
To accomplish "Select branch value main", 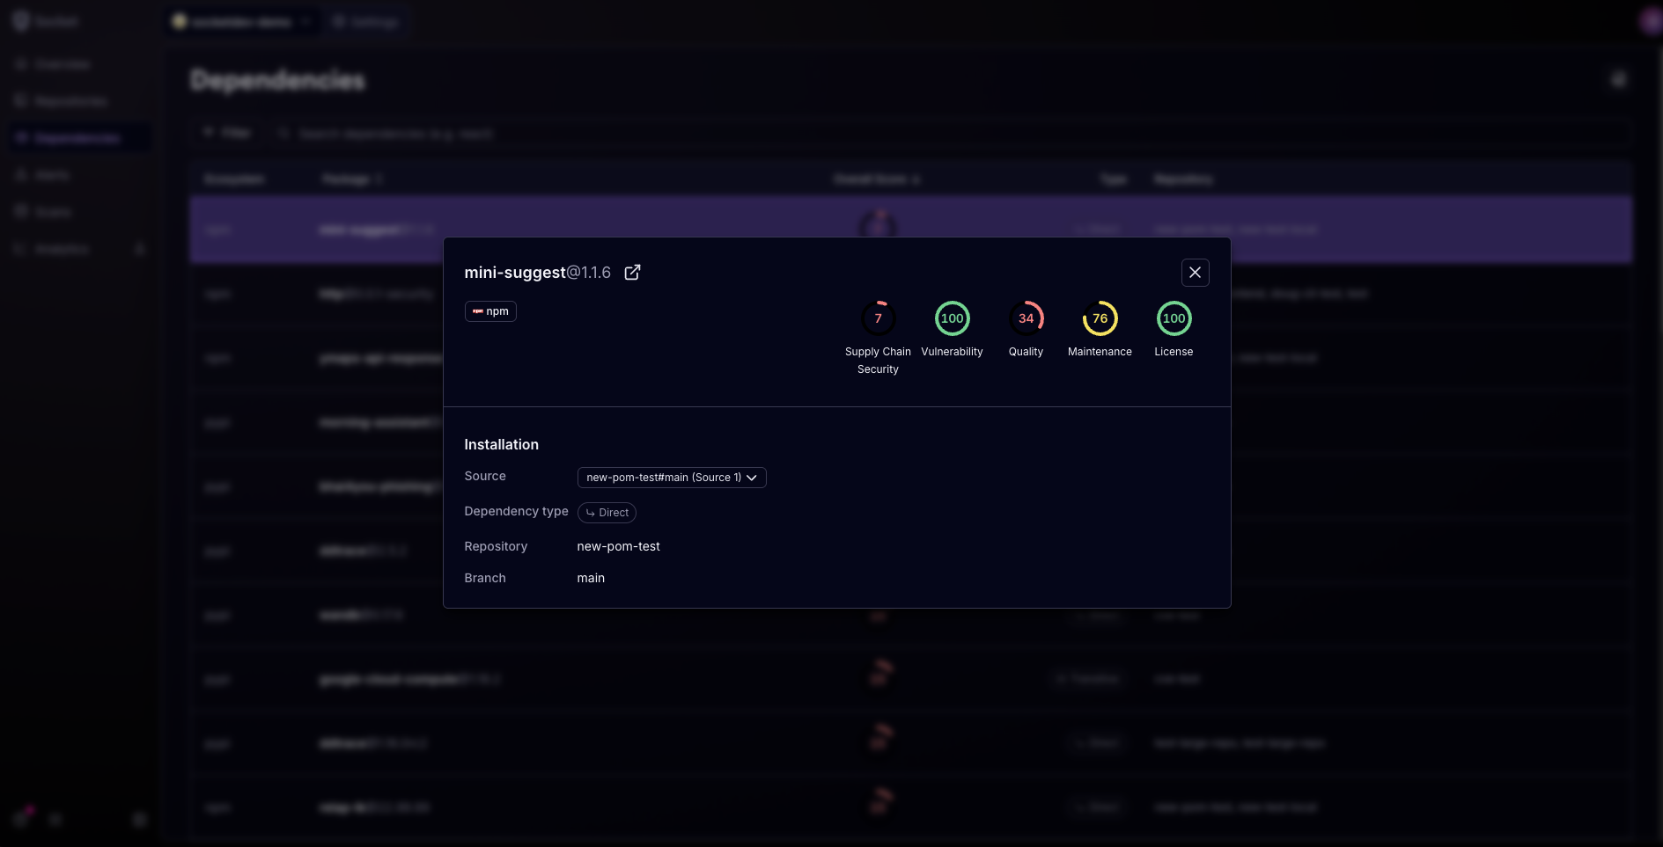I will pos(591,578).
